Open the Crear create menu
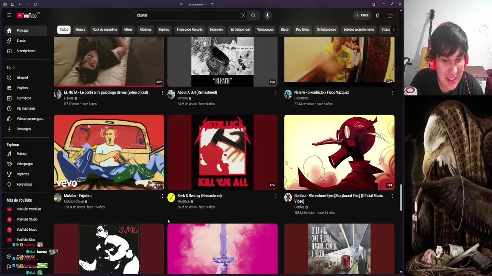 pos(362,15)
